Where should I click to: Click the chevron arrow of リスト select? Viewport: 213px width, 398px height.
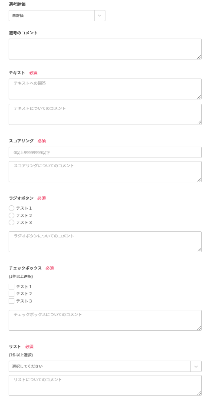[196, 366]
